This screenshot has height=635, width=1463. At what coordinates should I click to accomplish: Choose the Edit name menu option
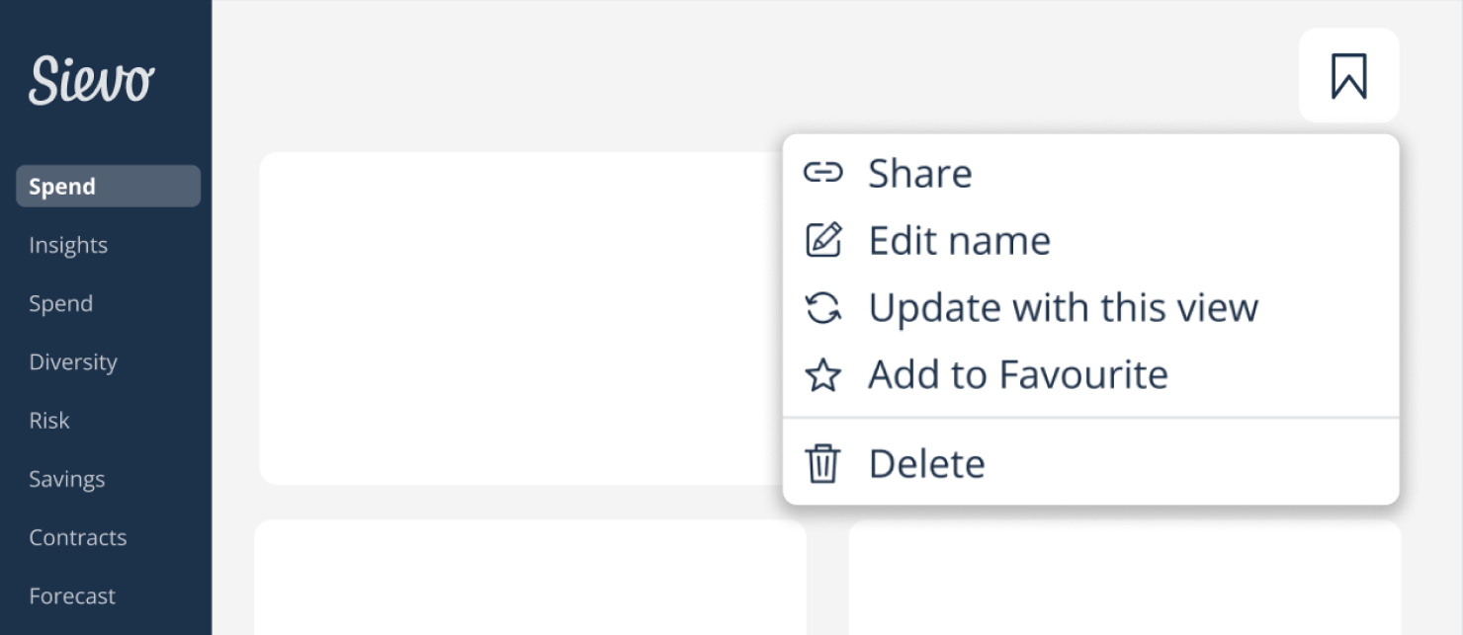click(959, 241)
